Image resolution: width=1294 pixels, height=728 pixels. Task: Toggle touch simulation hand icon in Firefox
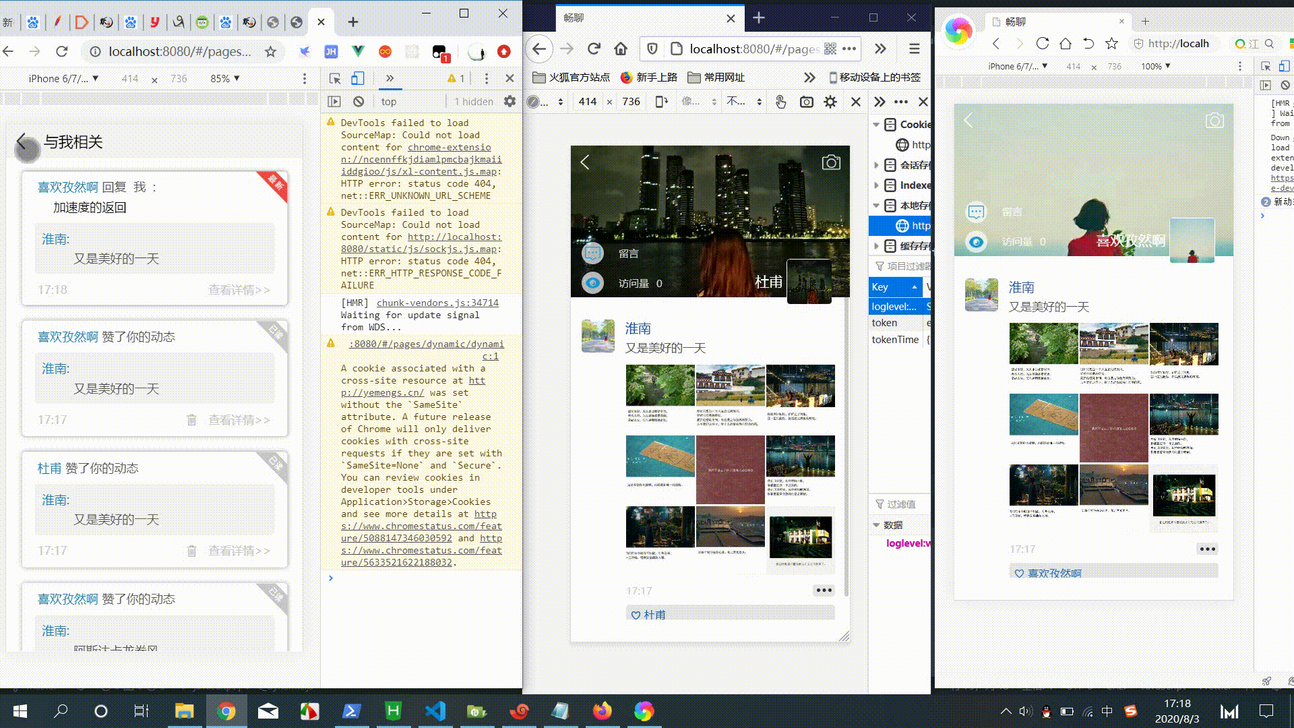780,102
